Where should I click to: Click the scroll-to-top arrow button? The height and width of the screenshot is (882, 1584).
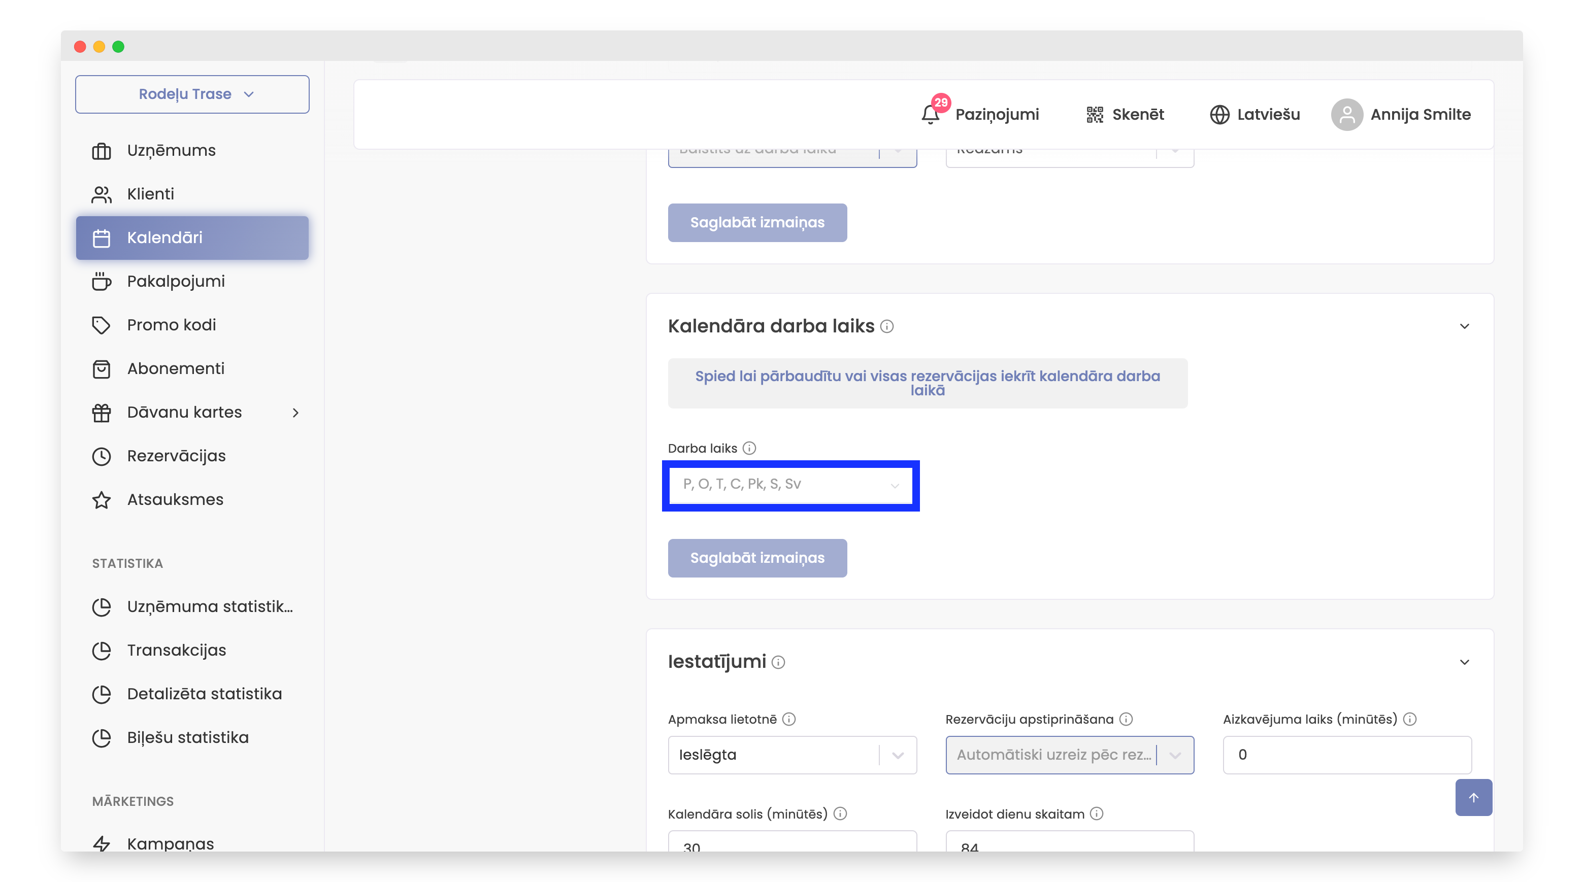[1473, 797]
